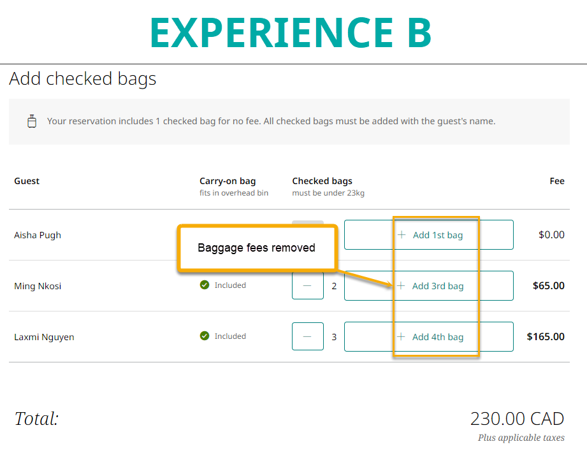The width and height of the screenshot is (587, 451).
Task: Click Laxmi Nguyen's bag quantity number 3
Action: [x=334, y=337]
